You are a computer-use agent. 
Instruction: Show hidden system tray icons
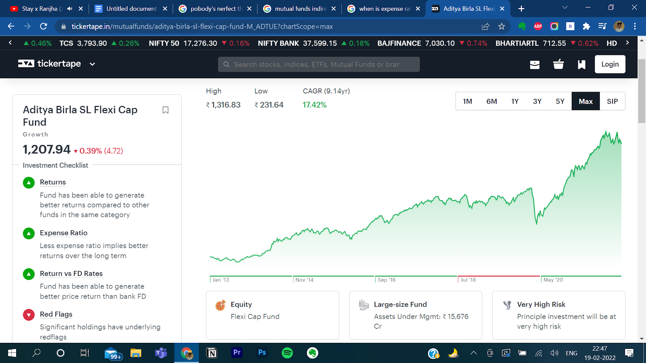click(x=474, y=353)
